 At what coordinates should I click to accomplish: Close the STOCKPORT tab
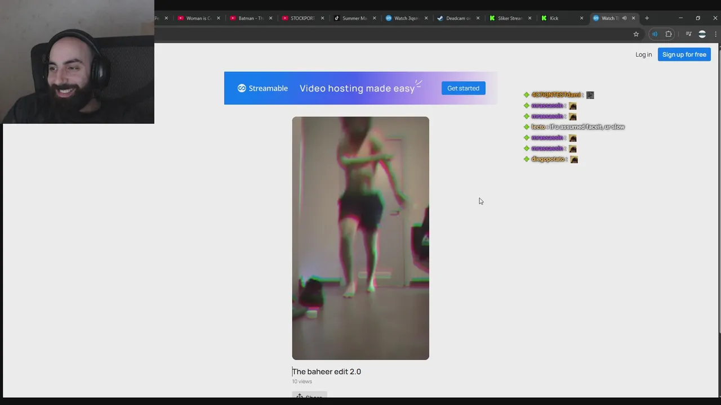(x=322, y=18)
